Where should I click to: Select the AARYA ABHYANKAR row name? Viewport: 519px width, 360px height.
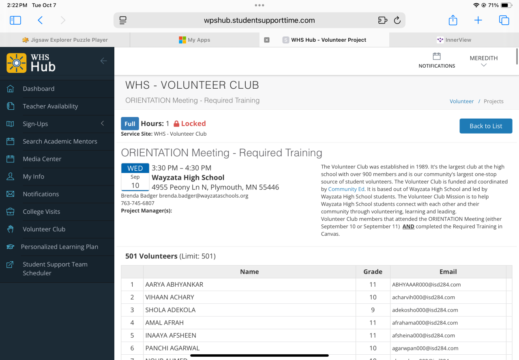pos(174,285)
